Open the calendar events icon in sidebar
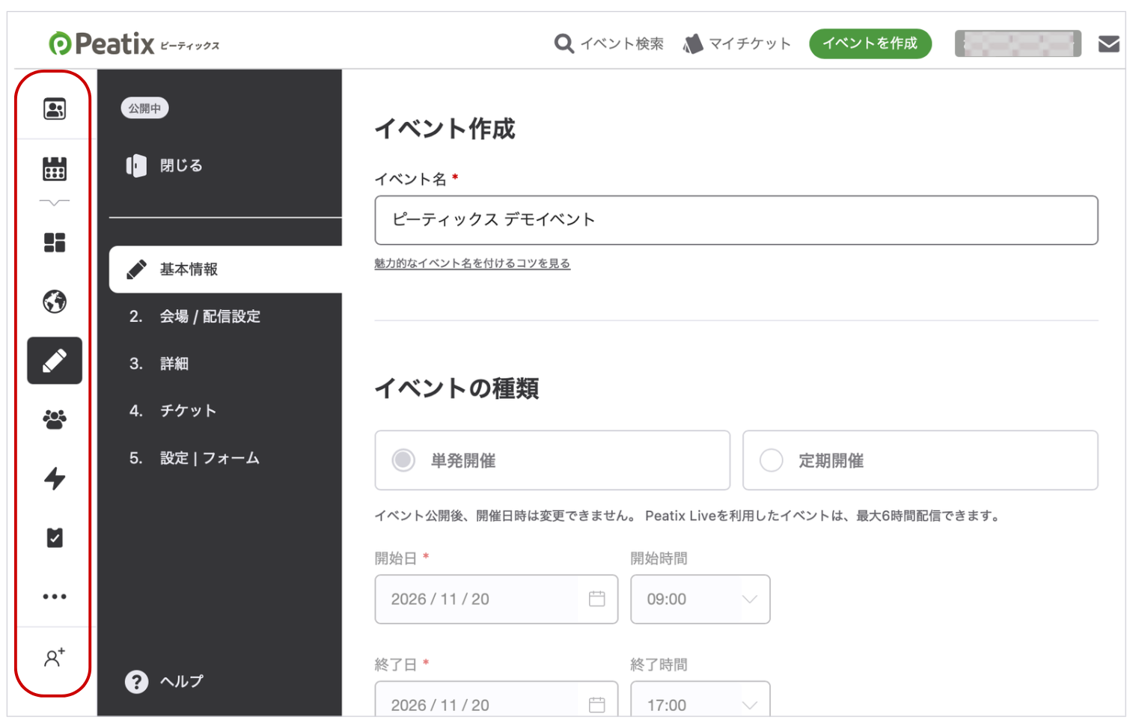The height and width of the screenshot is (726, 1136). [x=55, y=169]
